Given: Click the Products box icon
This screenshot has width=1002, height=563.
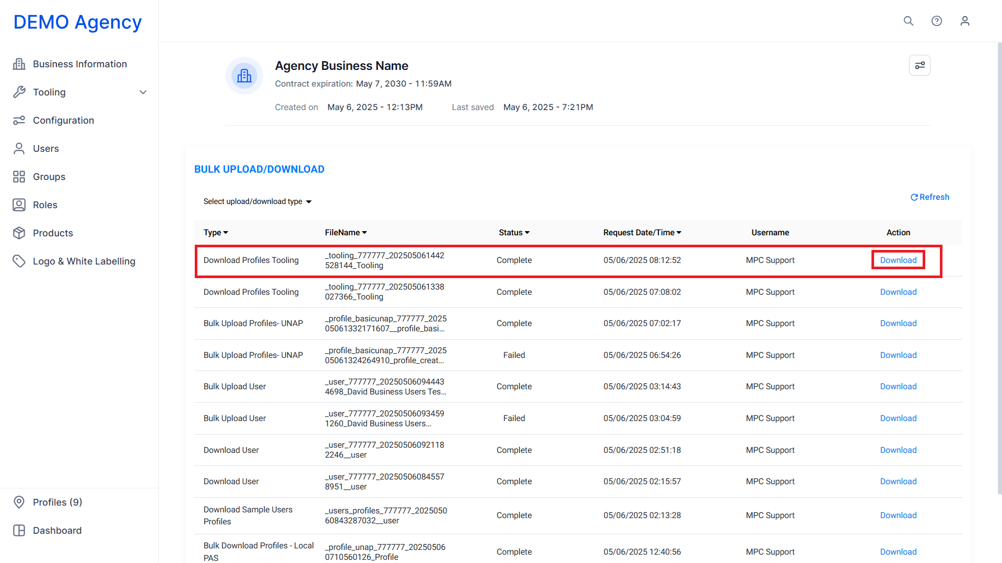Looking at the screenshot, I should (19, 233).
